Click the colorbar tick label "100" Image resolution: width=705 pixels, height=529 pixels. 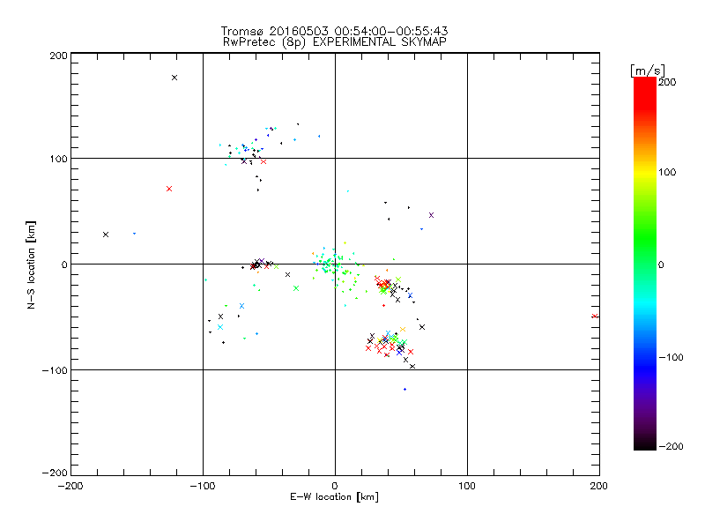pyautogui.click(x=667, y=172)
